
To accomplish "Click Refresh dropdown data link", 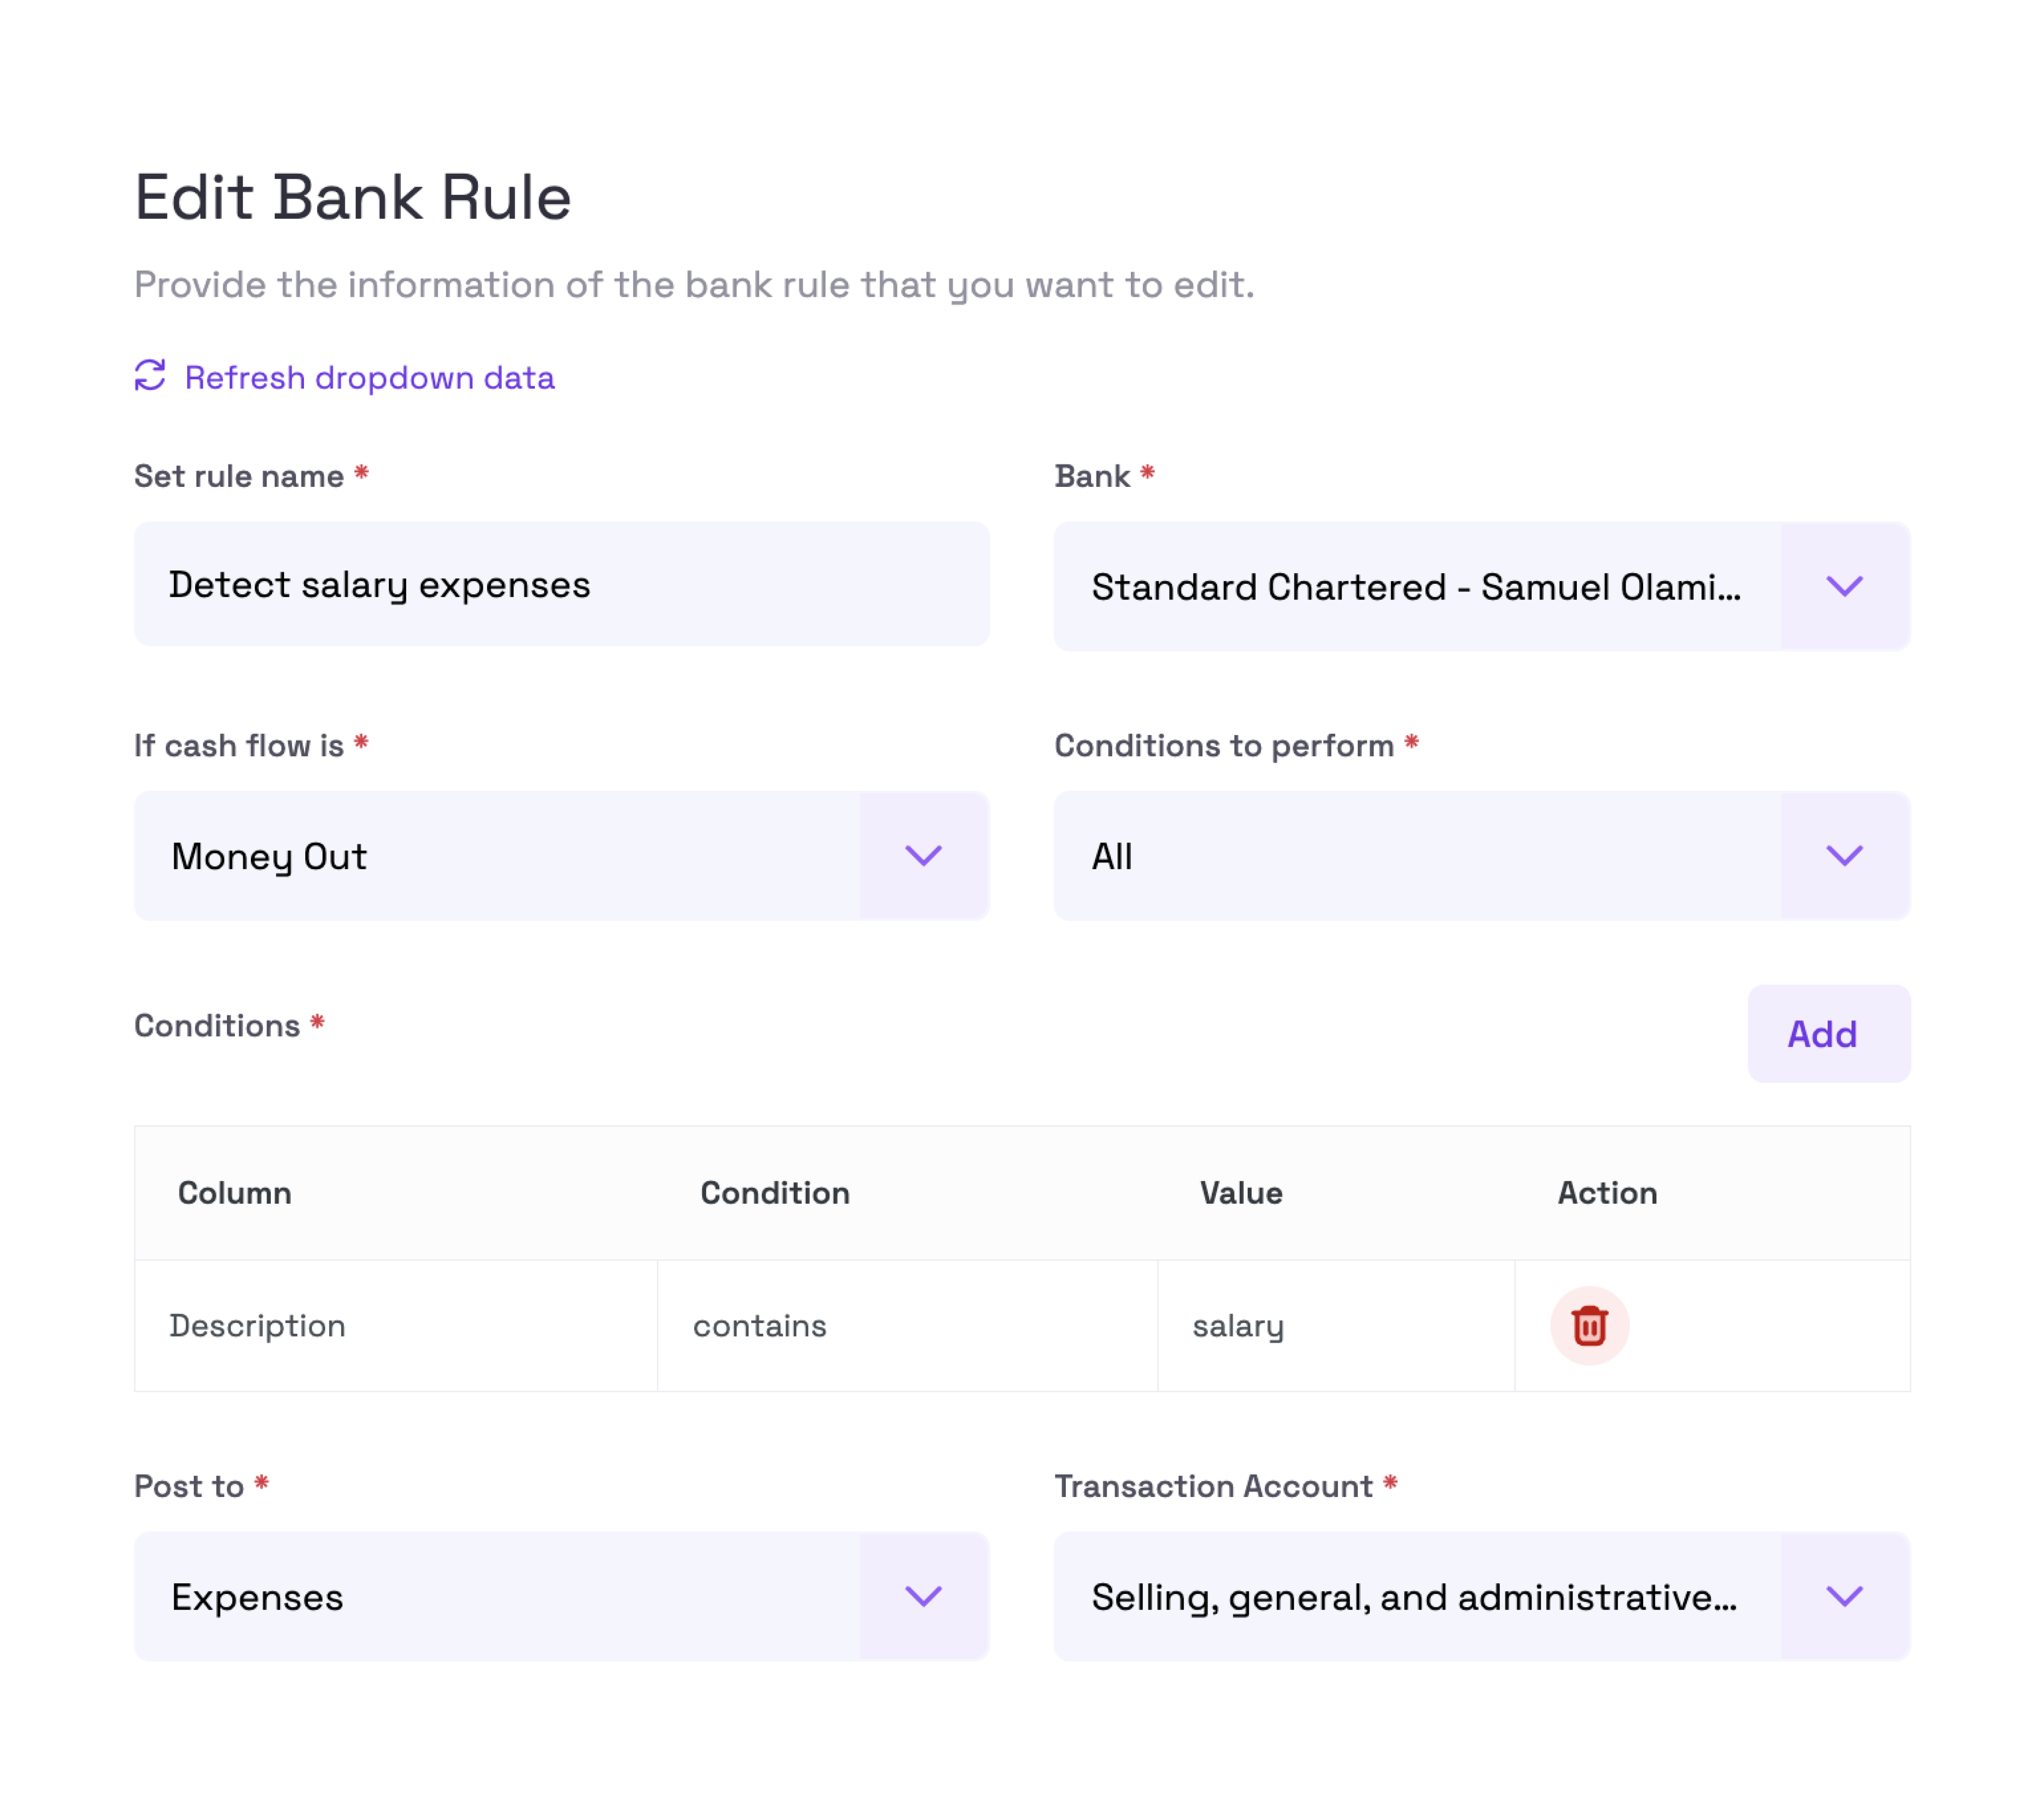I will [x=369, y=377].
